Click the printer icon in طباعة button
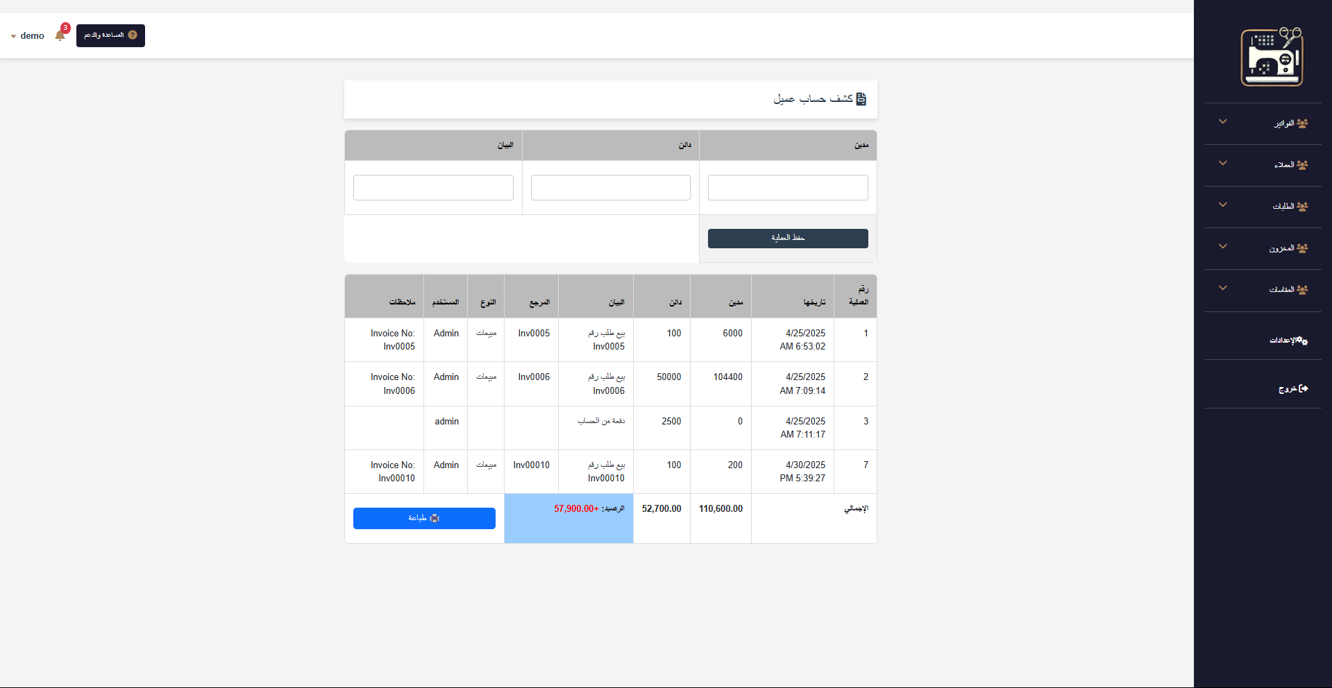 click(435, 518)
